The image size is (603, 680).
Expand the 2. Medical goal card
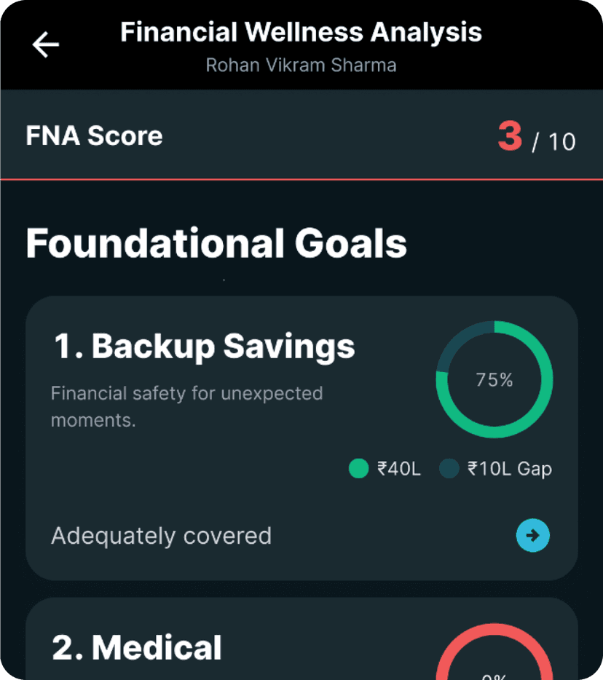click(x=135, y=648)
